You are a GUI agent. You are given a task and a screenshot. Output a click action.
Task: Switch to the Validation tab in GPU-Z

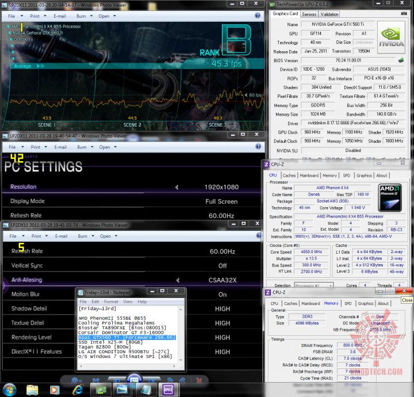coord(329,14)
